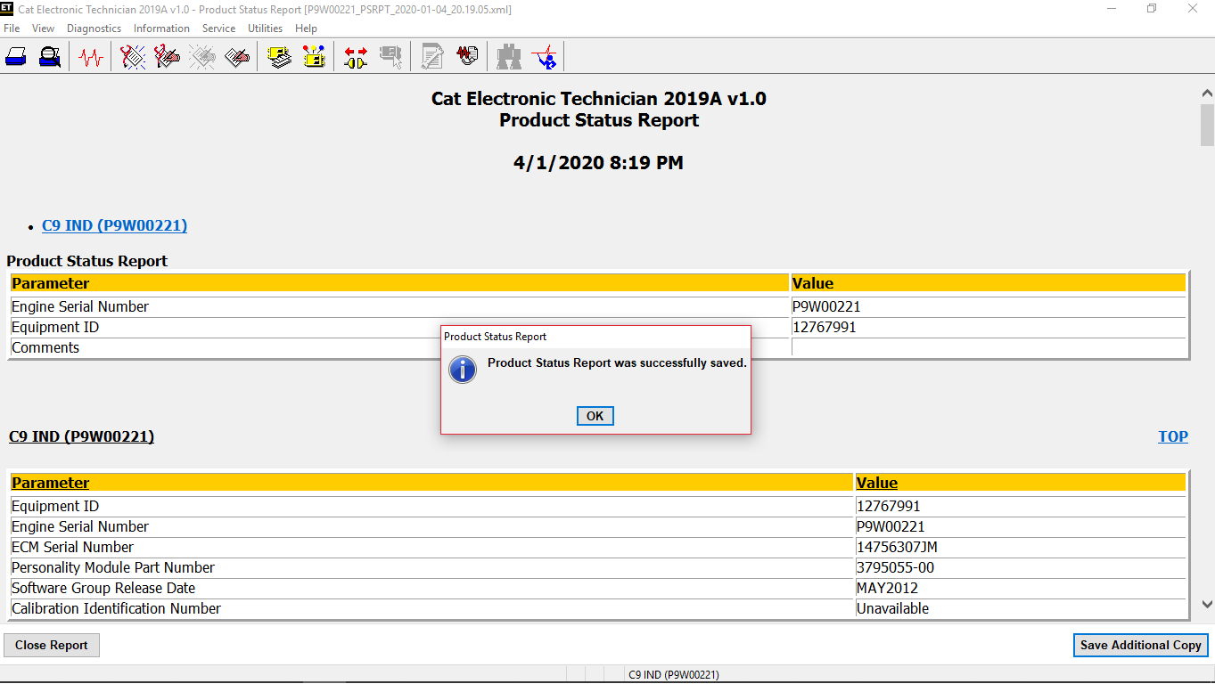Click the Close Report button
Viewport: 1215px width, 692px height.
51,645
